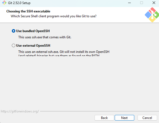Click the 'Choosing the SSH executable' heading

tap(28, 11)
